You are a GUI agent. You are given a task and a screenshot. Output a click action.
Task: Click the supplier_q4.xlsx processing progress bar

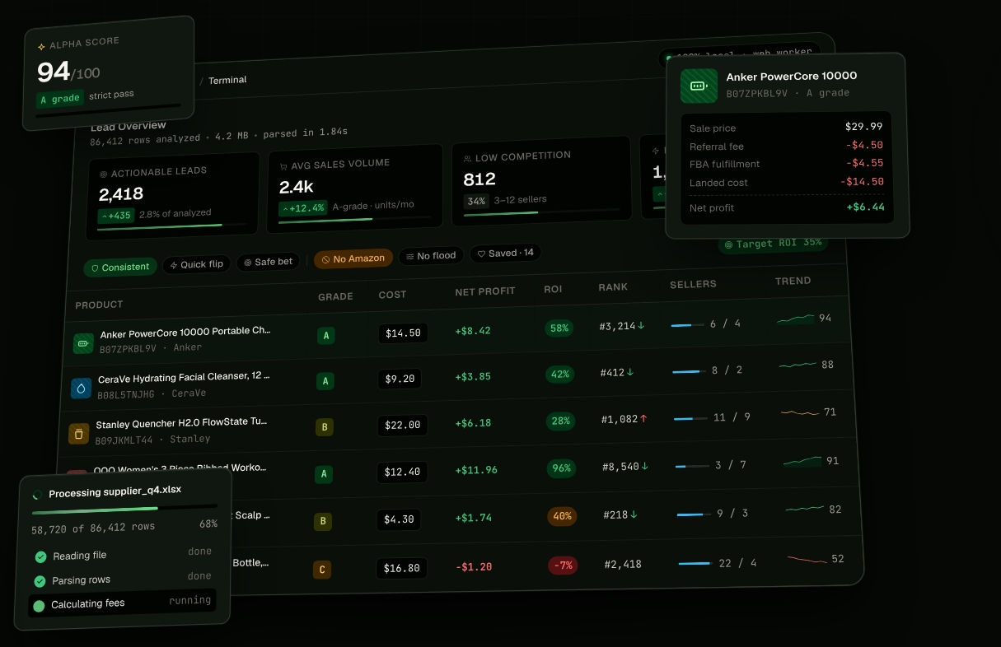pos(124,509)
